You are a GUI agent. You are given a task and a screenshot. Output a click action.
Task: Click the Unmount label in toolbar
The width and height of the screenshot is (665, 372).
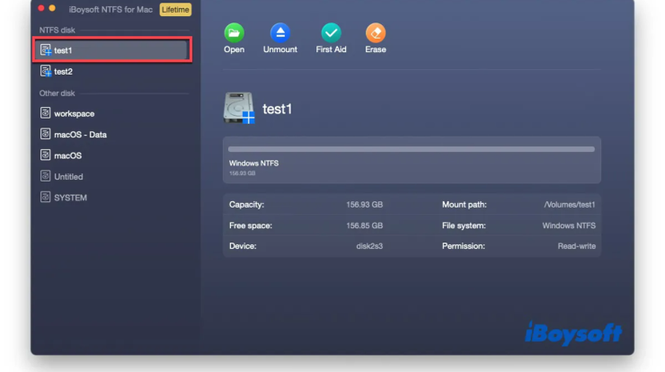coord(279,49)
